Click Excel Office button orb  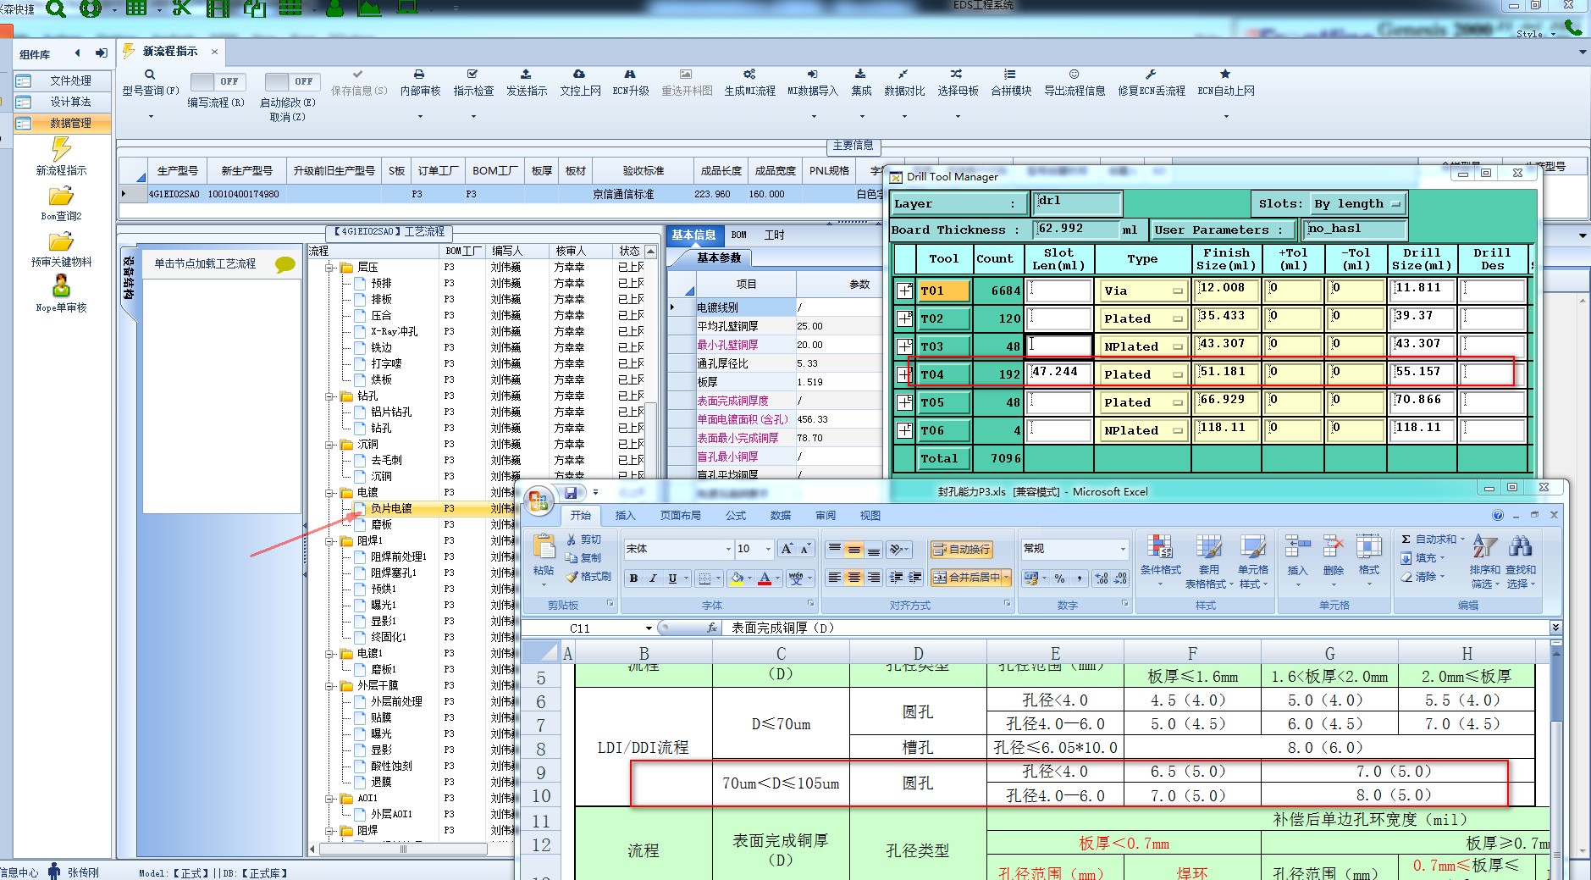539,501
